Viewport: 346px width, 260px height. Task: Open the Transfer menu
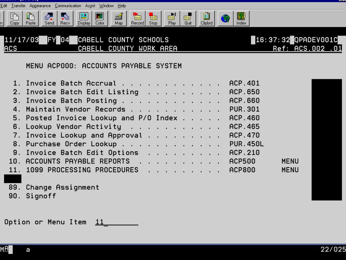click(18, 6)
